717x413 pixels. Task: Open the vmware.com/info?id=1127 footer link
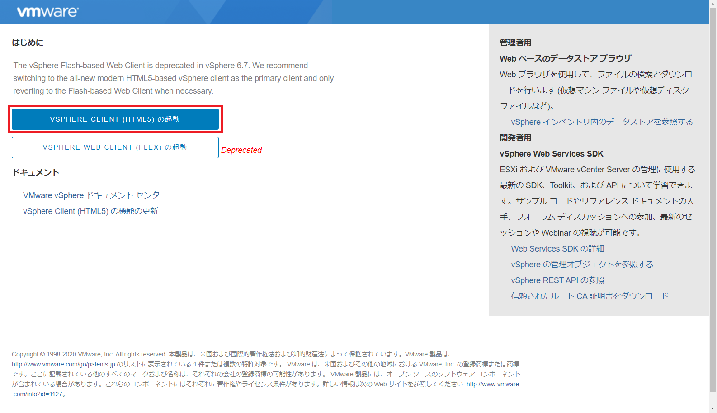pos(493,384)
